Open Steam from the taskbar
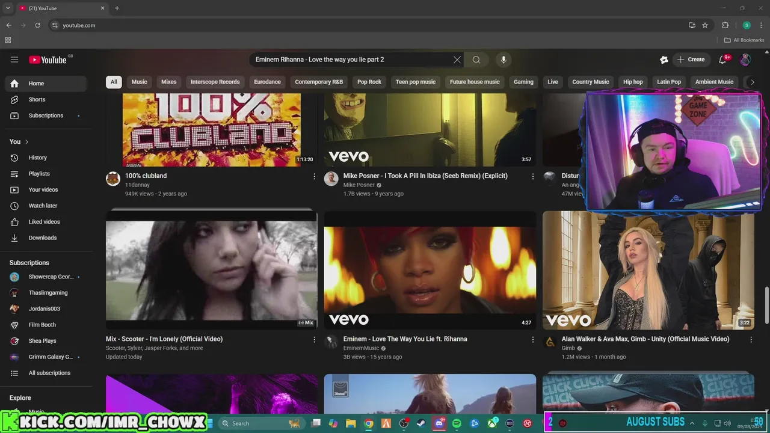The height and width of the screenshot is (433, 770). click(x=422, y=423)
